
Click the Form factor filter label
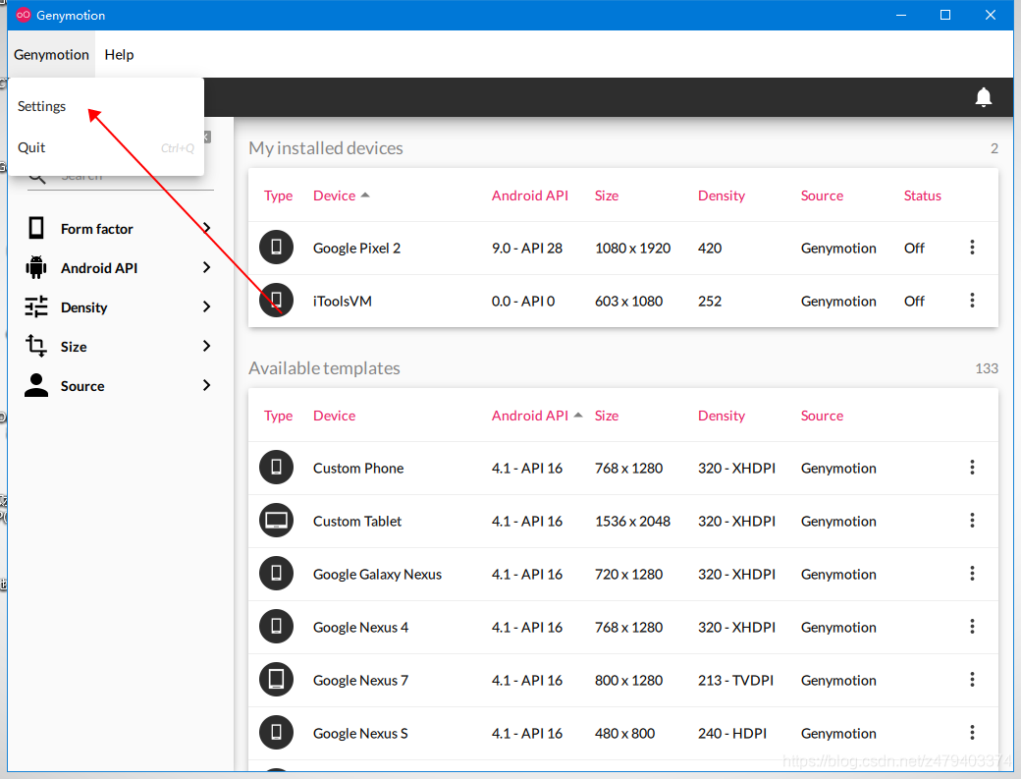tap(97, 229)
